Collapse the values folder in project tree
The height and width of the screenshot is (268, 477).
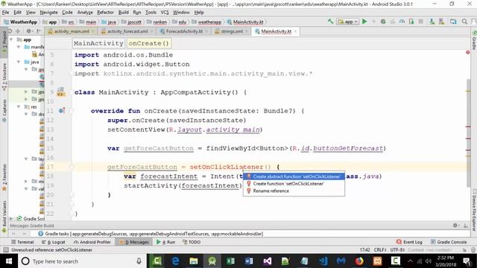[26, 188]
